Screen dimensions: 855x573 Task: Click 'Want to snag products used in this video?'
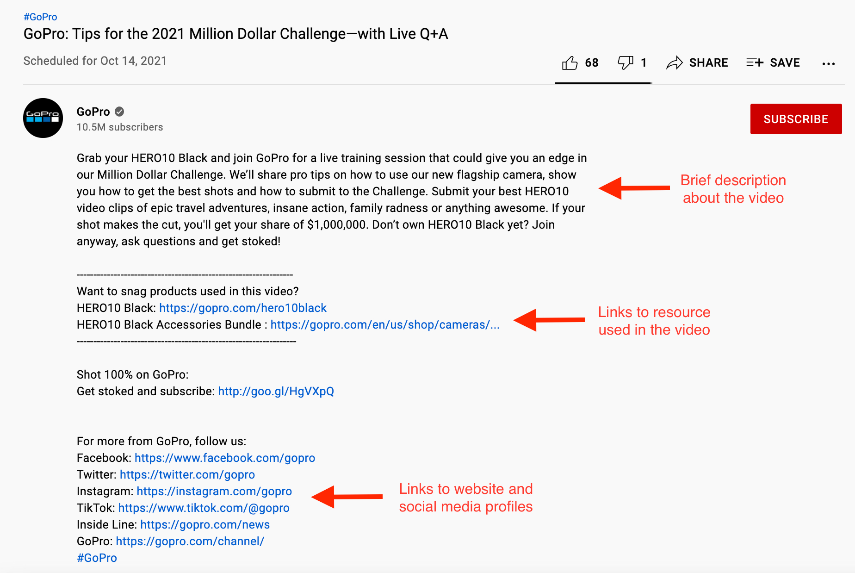(x=188, y=291)
